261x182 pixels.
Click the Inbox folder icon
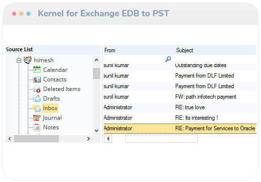click(x=37, y=108)
